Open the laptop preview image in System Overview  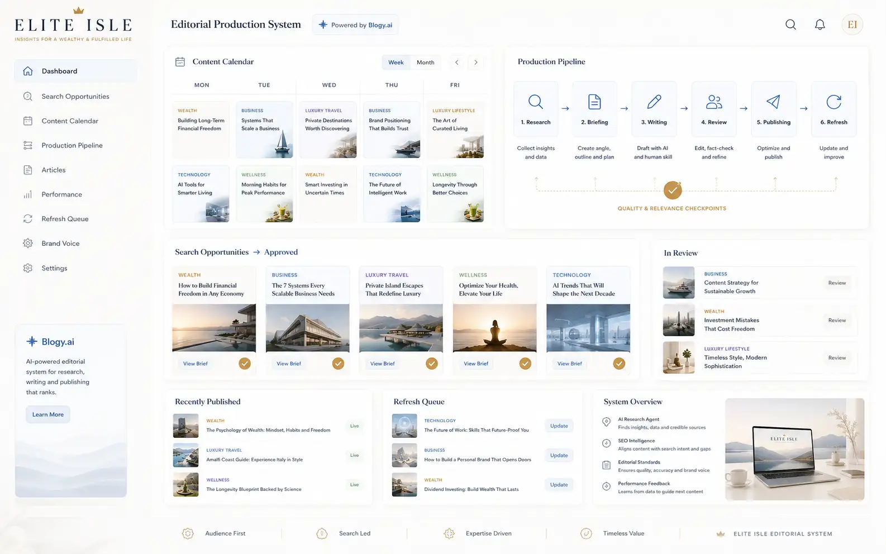[794, 449]
